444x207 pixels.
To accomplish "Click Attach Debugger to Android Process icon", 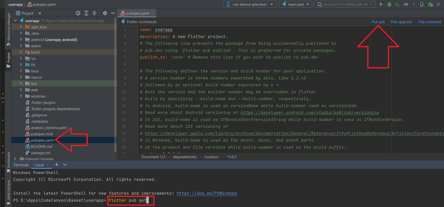I will pyautogui.click(x=430, y=4).
